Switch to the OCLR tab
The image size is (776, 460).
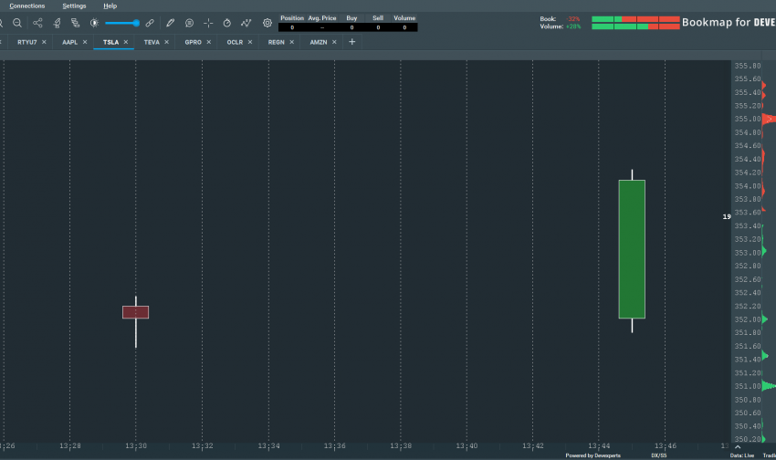tap(235, 42)
